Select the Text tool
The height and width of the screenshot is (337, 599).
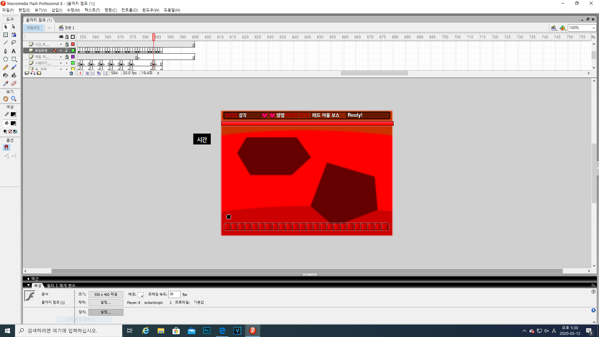click(x=14, y=51)
